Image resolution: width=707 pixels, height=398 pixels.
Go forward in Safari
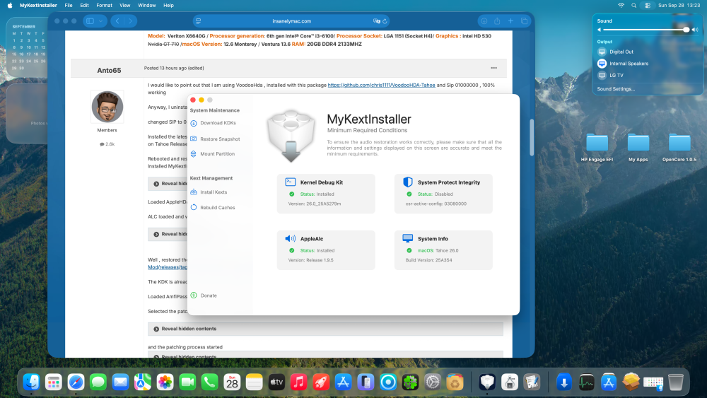(x=130, y=21)
